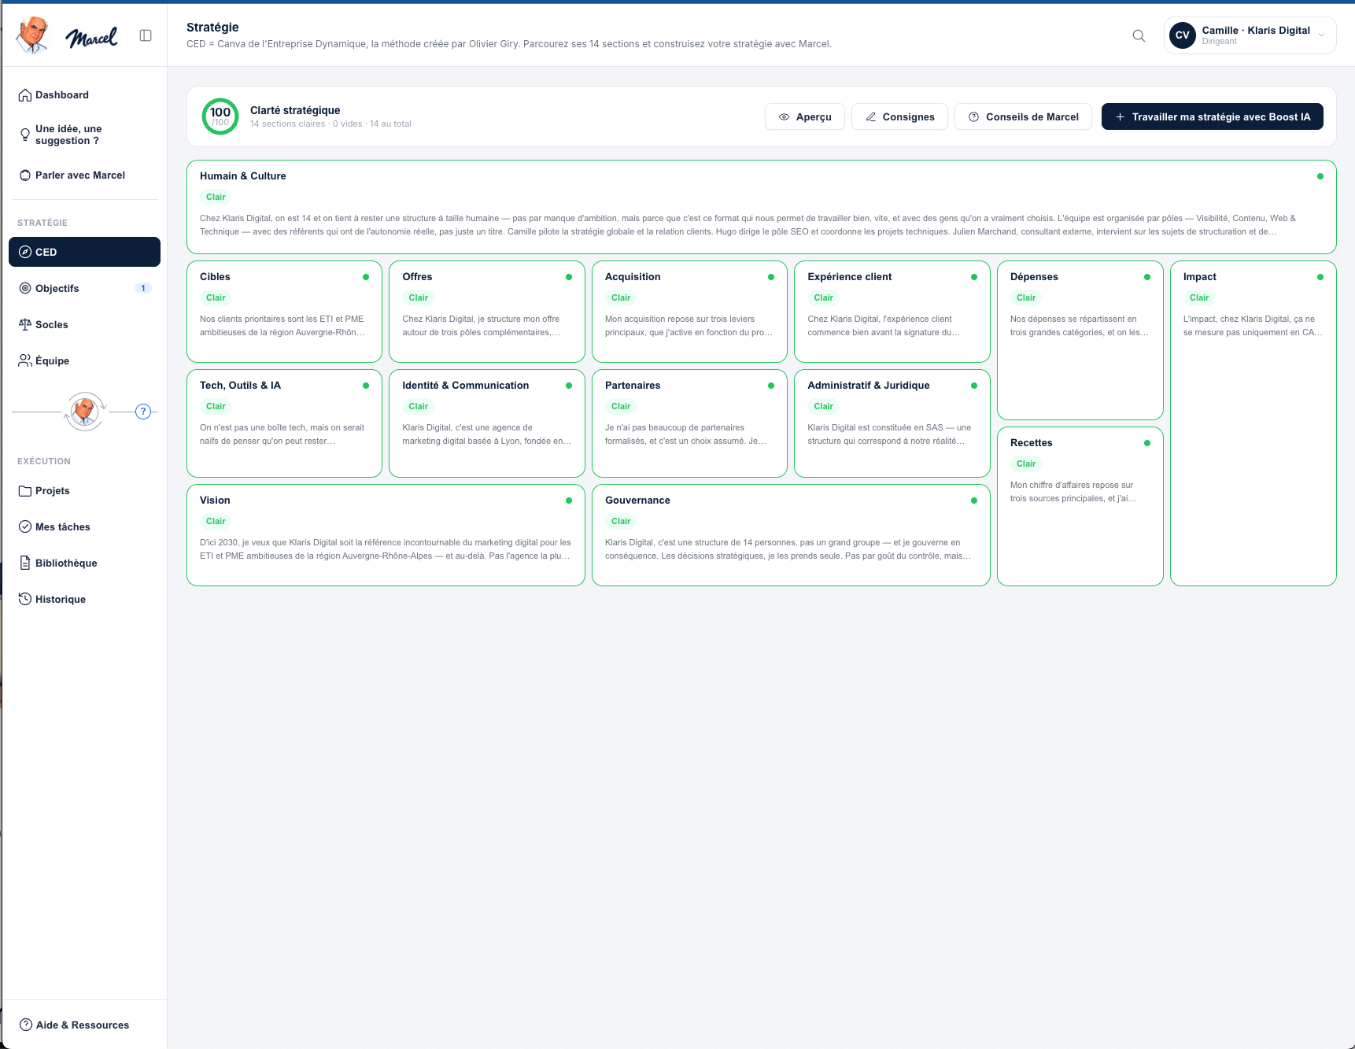Expand the Vision section card

tap(386, 535)
